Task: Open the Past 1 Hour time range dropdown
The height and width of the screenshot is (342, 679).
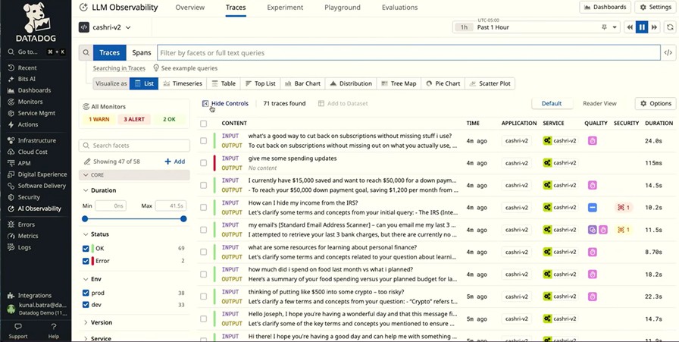Action: click(536, 27)
